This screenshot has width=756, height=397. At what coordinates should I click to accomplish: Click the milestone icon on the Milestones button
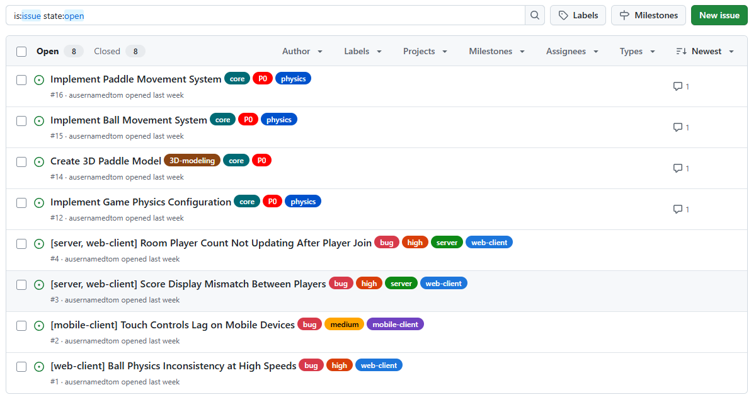[624, 15]
